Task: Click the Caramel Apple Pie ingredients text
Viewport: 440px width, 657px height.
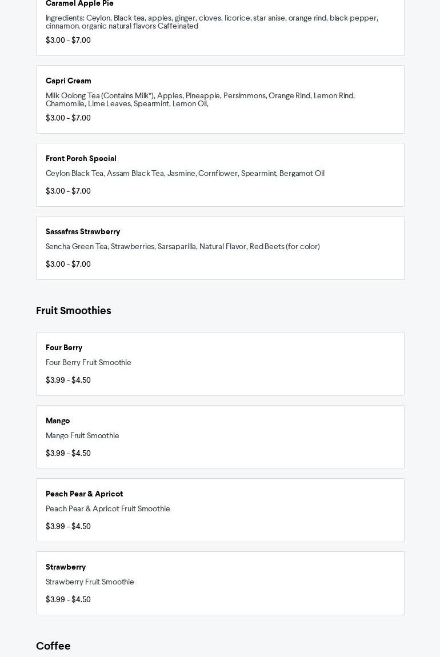Action: [x=211, y=22]
